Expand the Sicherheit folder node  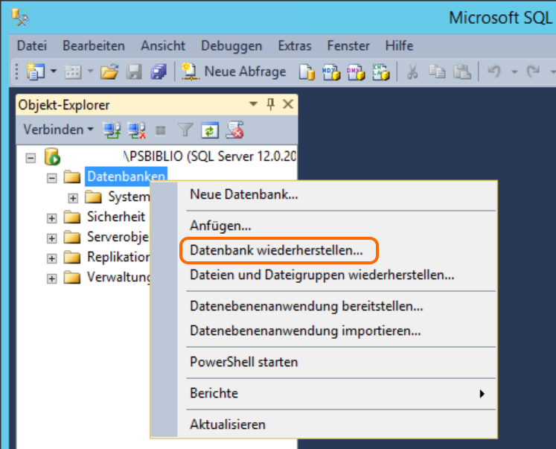tap(51, 218)
